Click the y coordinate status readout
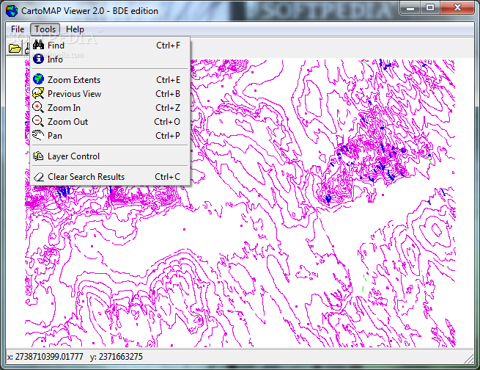 (117, 357)
